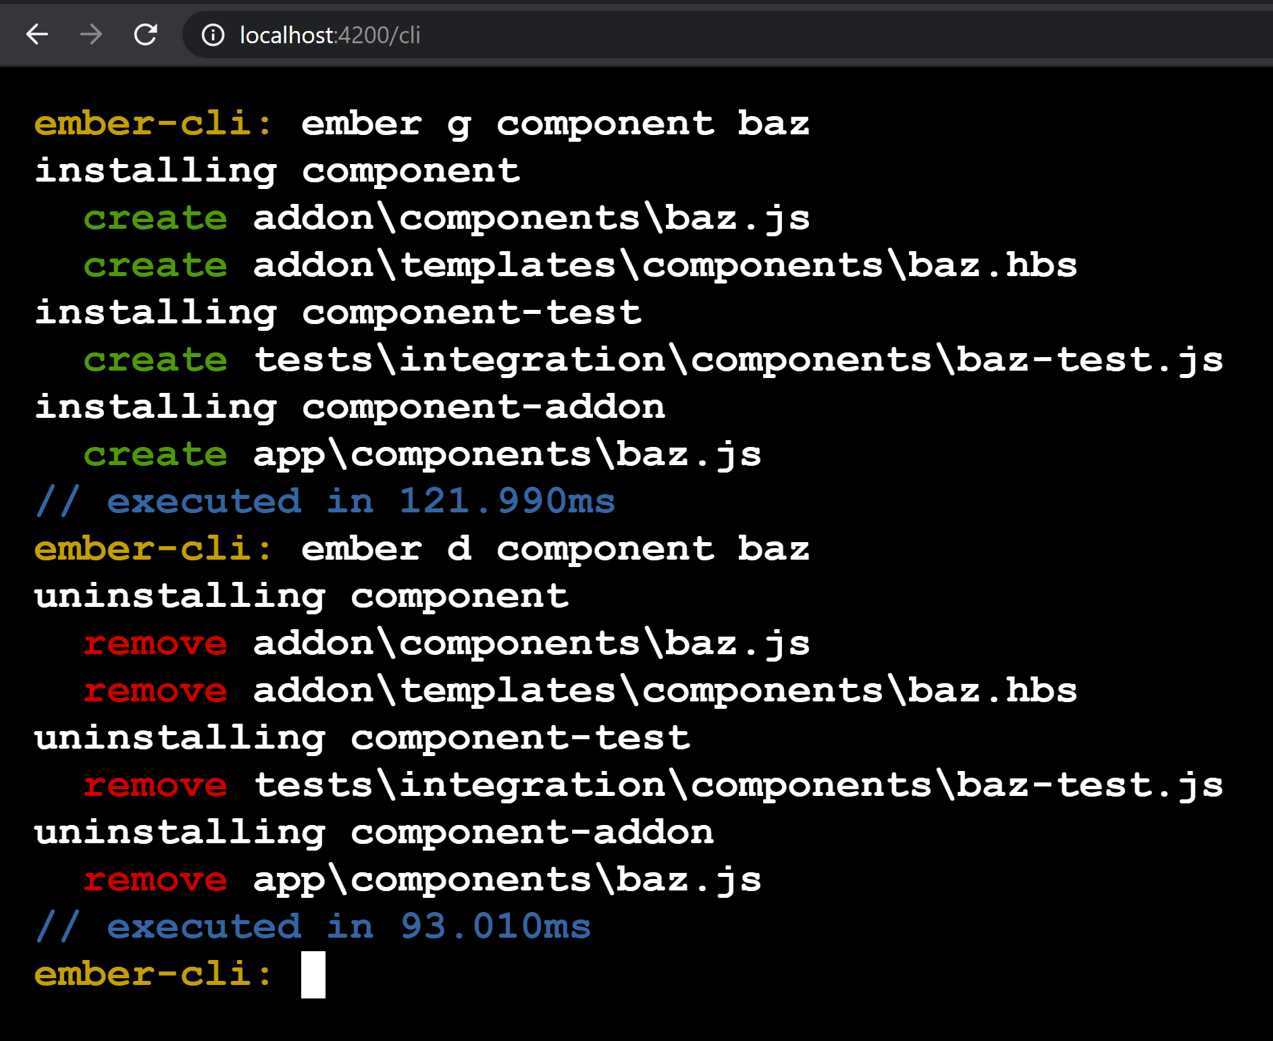Click the created path addon\components\baz.js
The width and height of the screenshot is (1273, 1041).
[531, 219]
